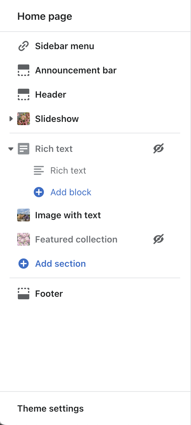Viewport: 191px width, 425px height.
Task: Click the blue plus icon for Add block
Action: pos(39,192)
